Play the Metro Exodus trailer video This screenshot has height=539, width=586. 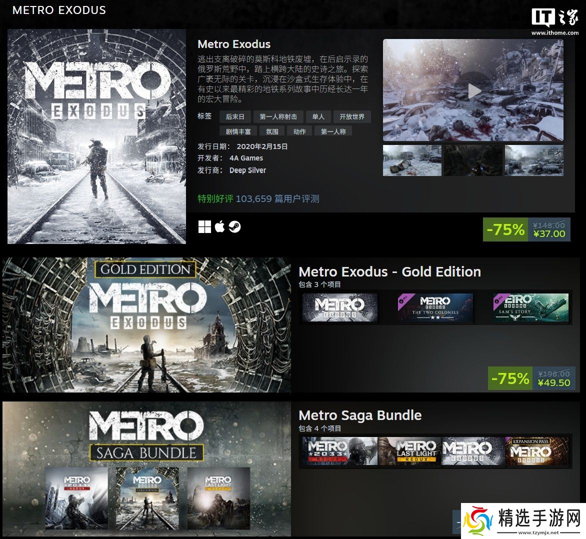pyautogui.click(x=474, y=91)
